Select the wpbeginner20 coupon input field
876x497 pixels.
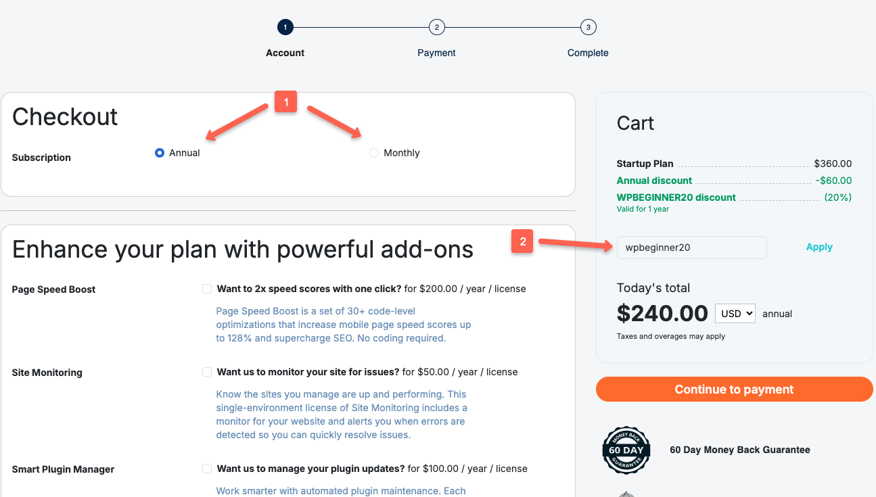[x=691, y=247]
